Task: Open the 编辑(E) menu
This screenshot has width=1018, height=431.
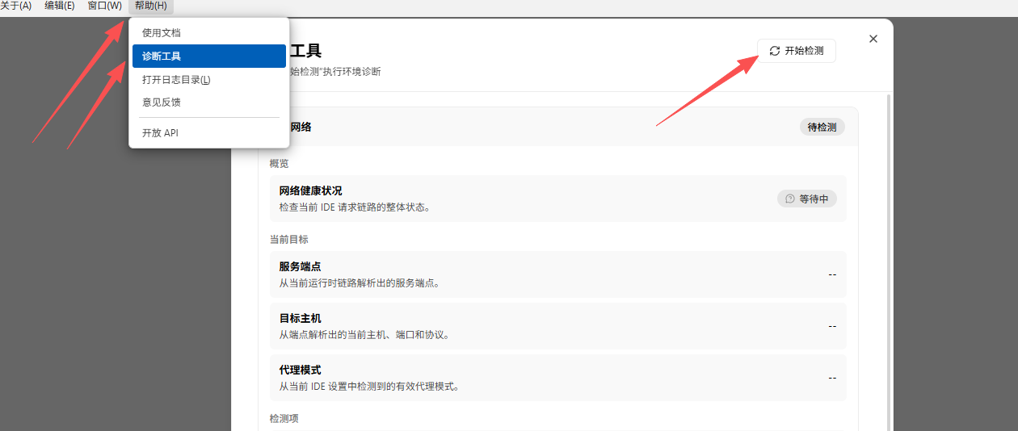Action: pyautogui.click(x=60, y=6)
